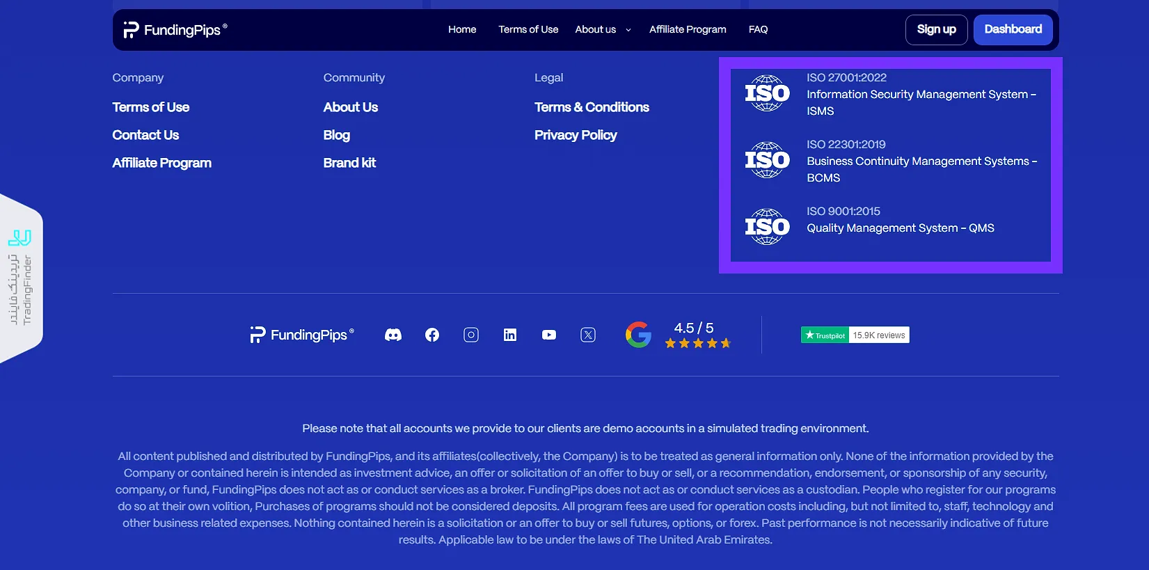
Task: Open the Instagram social icon
Action: (x=471, y=335)
